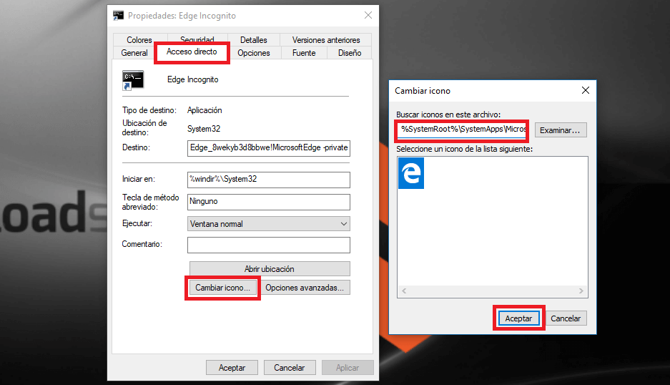Switch to the Seguridad tab
670x385 pixels.
pos(197,39)
